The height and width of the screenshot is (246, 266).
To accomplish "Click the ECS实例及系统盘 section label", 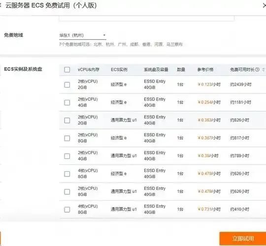I will (x=23, y=69).
